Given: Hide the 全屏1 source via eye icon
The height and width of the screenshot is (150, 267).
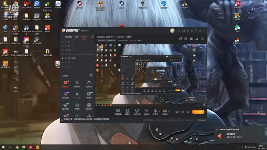Looking at the screenshot, I should (x=62, y=58).
